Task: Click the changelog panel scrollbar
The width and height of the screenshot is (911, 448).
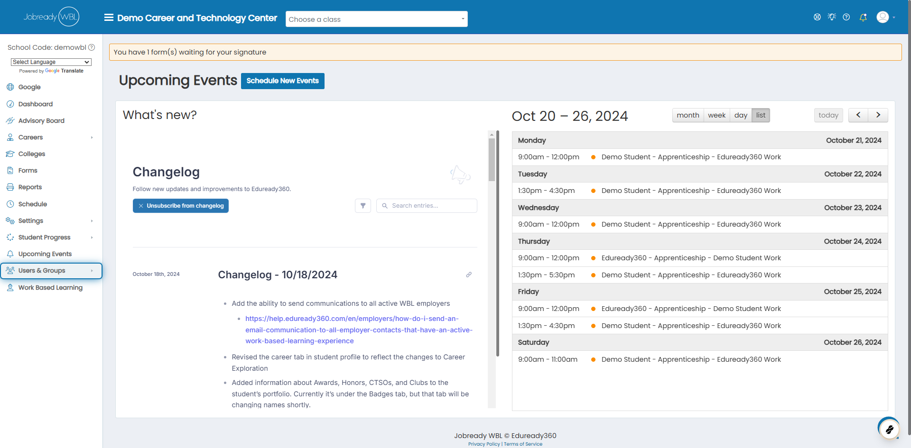Action: pyautogui.click(x=492, y=160)
